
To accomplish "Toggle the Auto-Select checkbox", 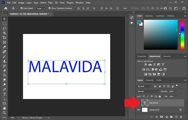I will [x=21, y=8].
